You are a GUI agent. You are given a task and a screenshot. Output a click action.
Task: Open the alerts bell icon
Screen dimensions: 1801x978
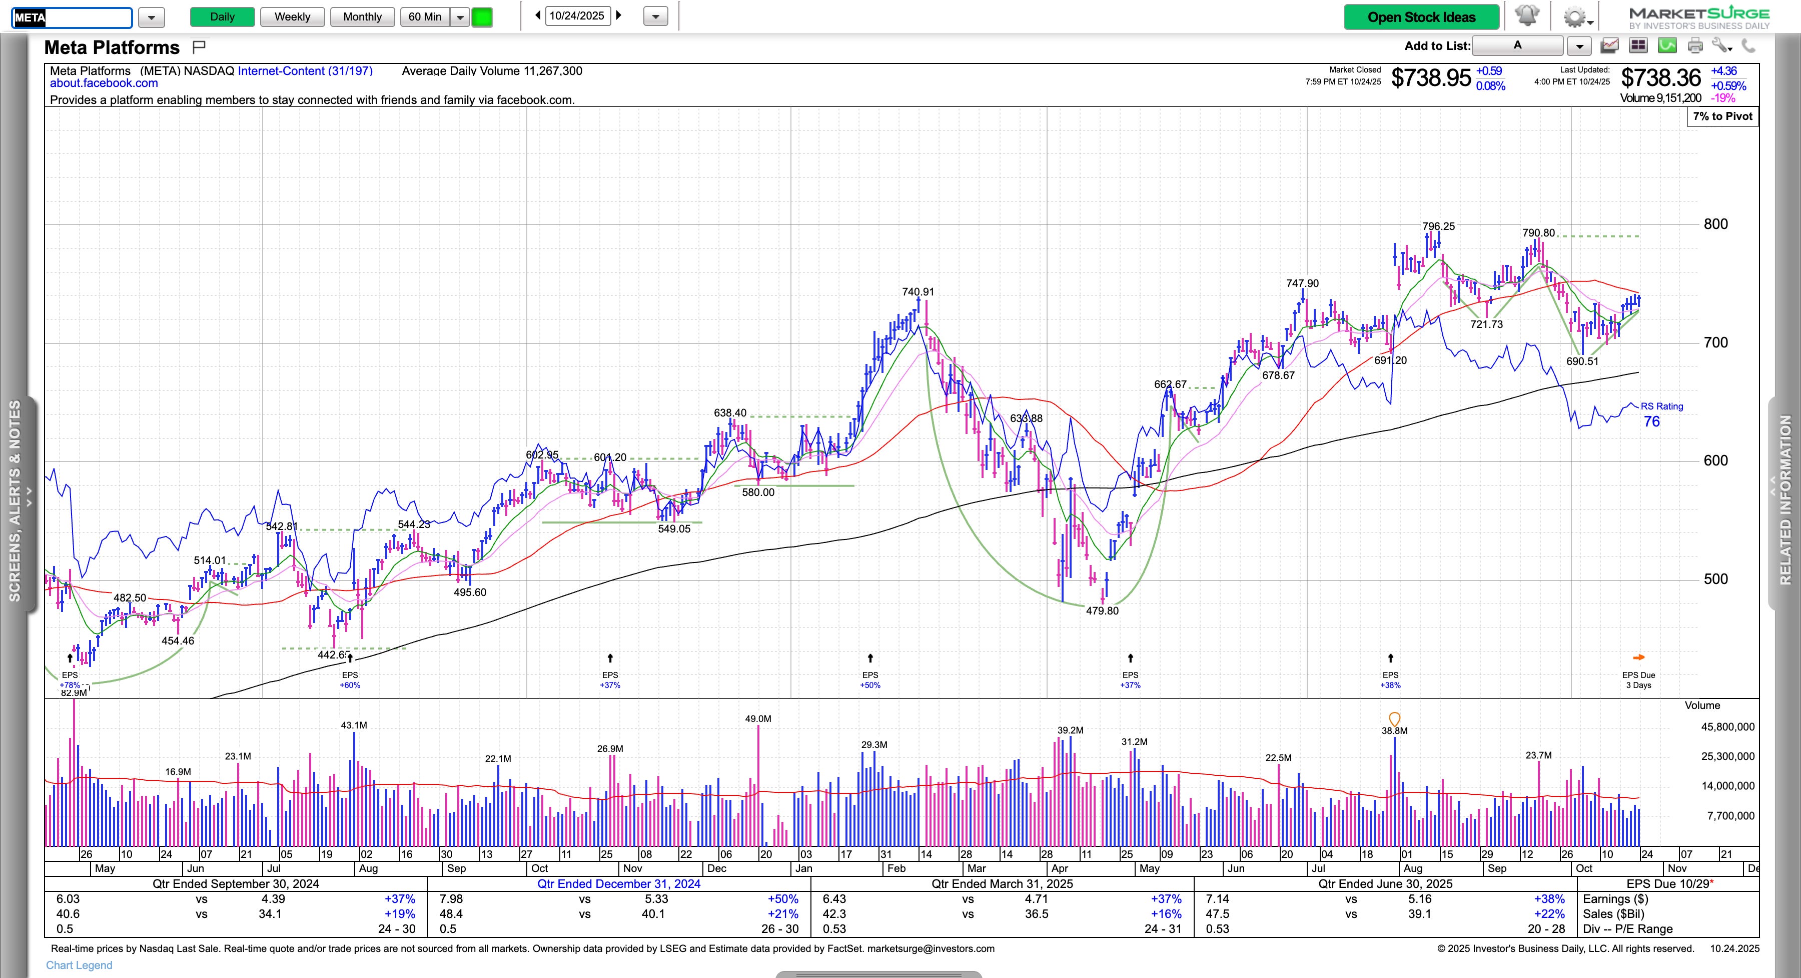click(1527, 16)
